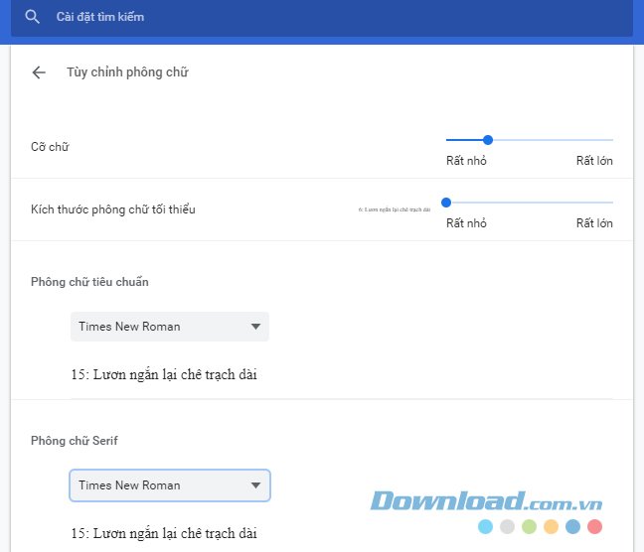This screenshot has width=644, height=552.
Task: Click the 'Kích thước phông chữ tối thiểu' label
Action: pos(113,209)
